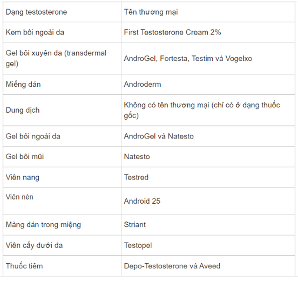
Task: Click 'First Testosterone Cream 2%' text
Action: [172, 32]
